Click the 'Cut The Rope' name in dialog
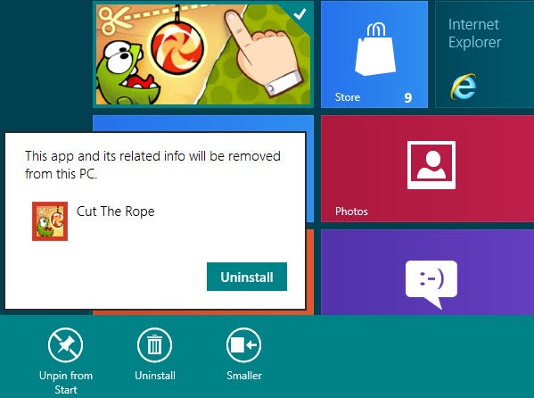 click(116, 211)
